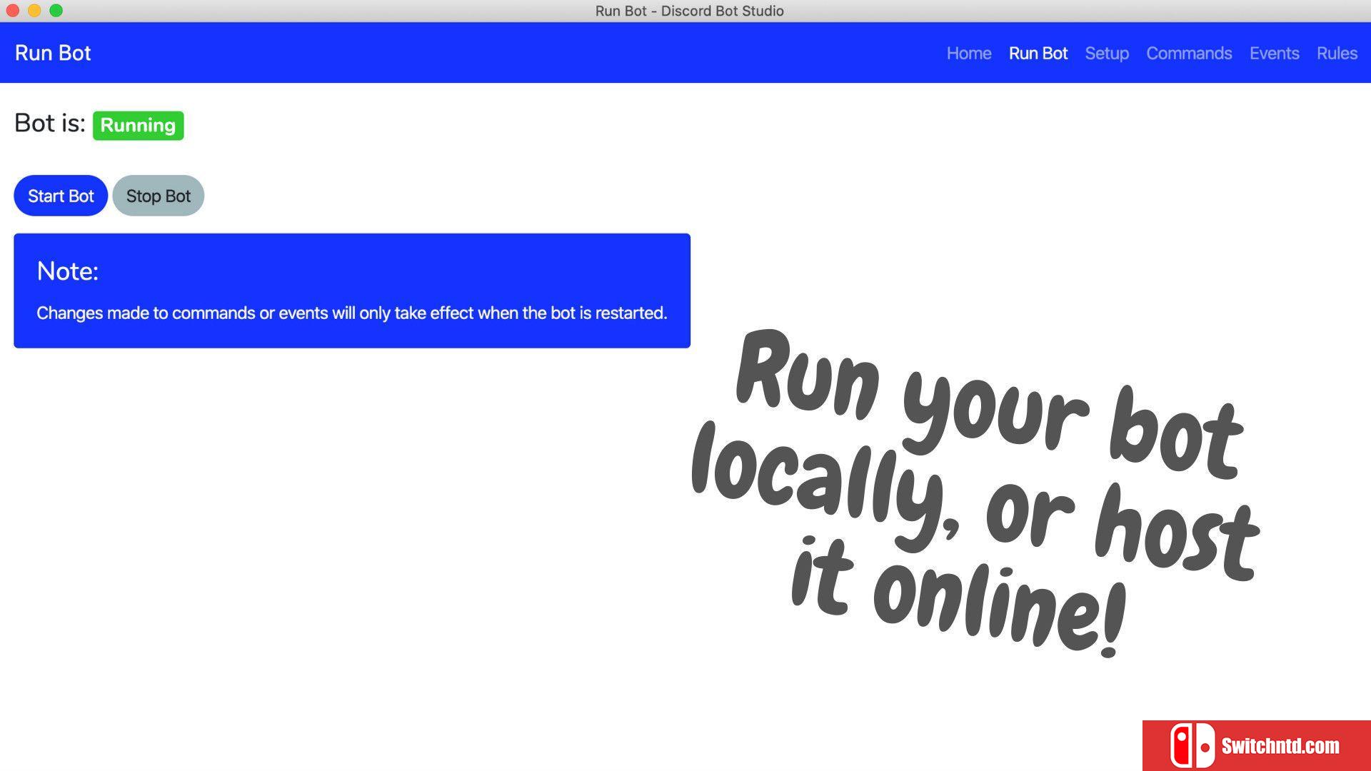Click the Stop Bot button
This screenshot has width=1371, height=771.
[x=158, y=196]
